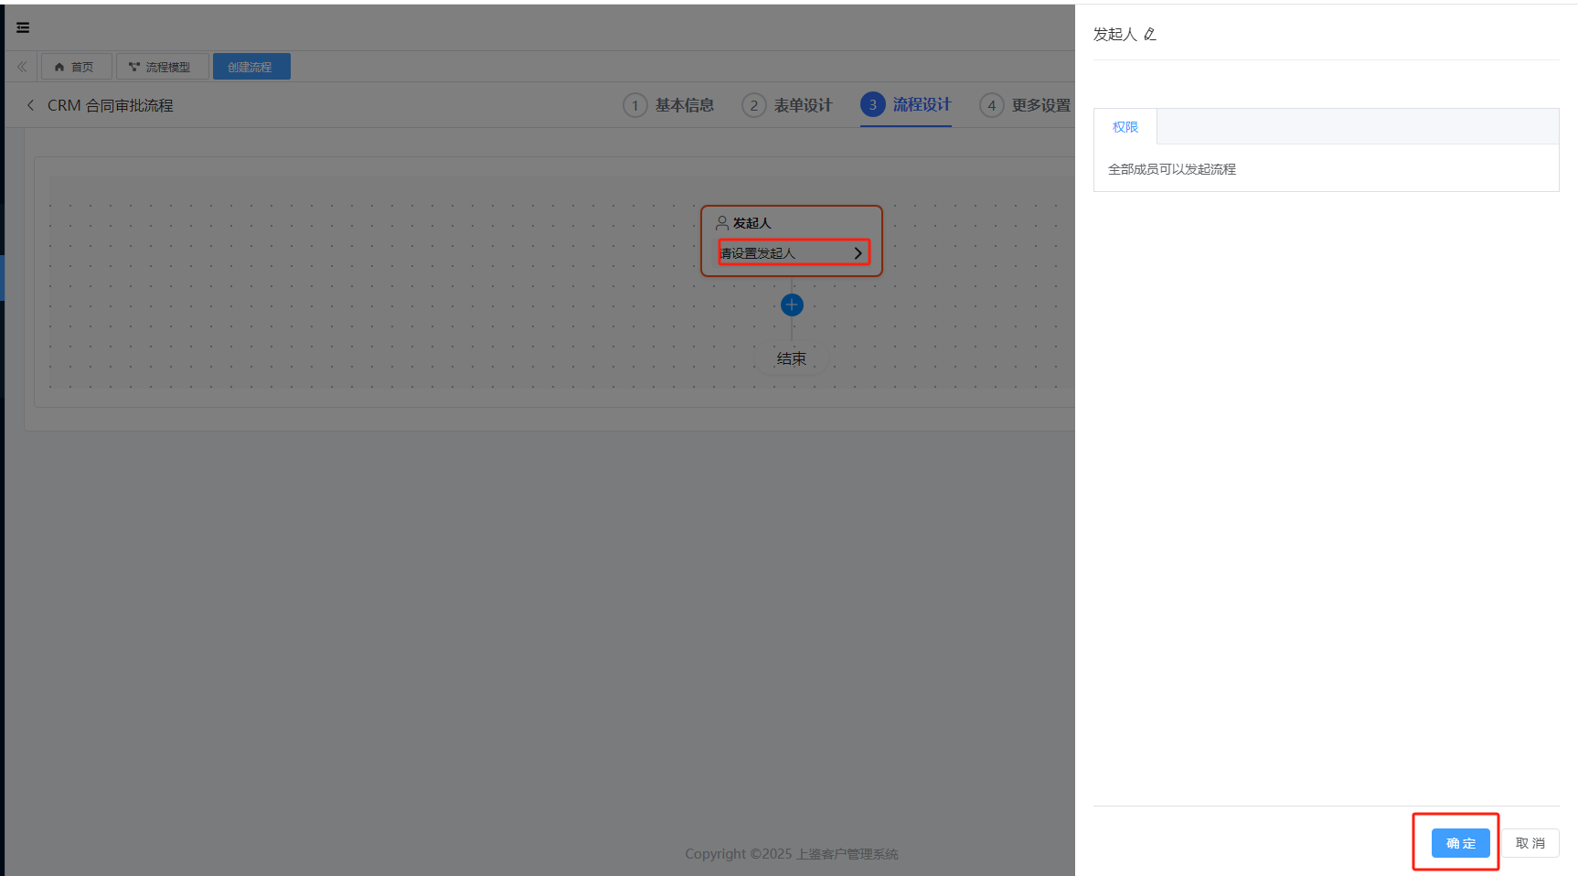Image resolution: width=1578 pixels, height=876 pixels.
Task: Jump to step 4 更多设置
Action: tap(1025, 105)
